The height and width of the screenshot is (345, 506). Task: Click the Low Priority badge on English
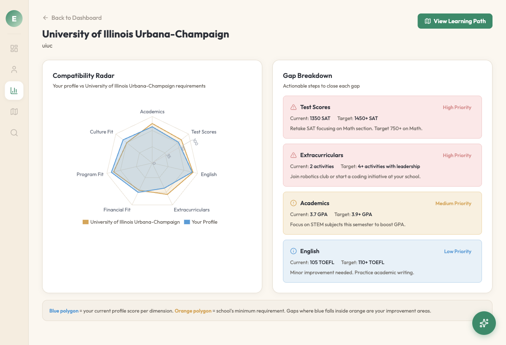click(x=458, y=251)
